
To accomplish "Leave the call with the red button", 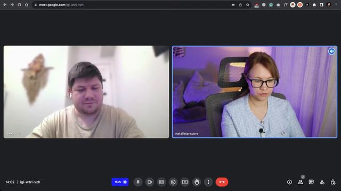I will [222, 182].
